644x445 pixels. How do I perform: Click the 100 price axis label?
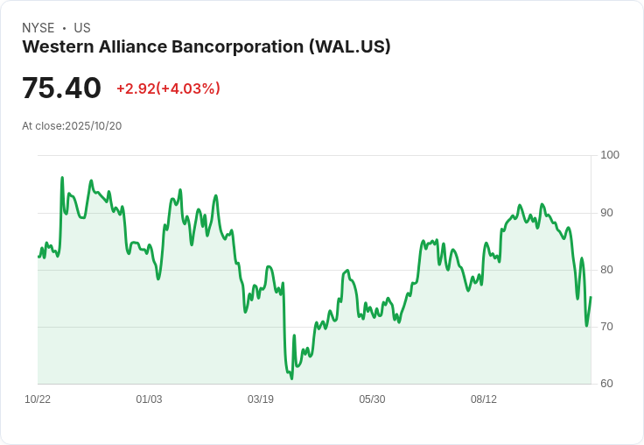(x=610, y=155)
